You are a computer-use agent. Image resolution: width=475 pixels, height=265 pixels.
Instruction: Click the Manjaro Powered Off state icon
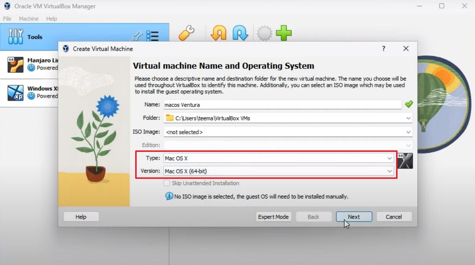(x=31, y=68)
